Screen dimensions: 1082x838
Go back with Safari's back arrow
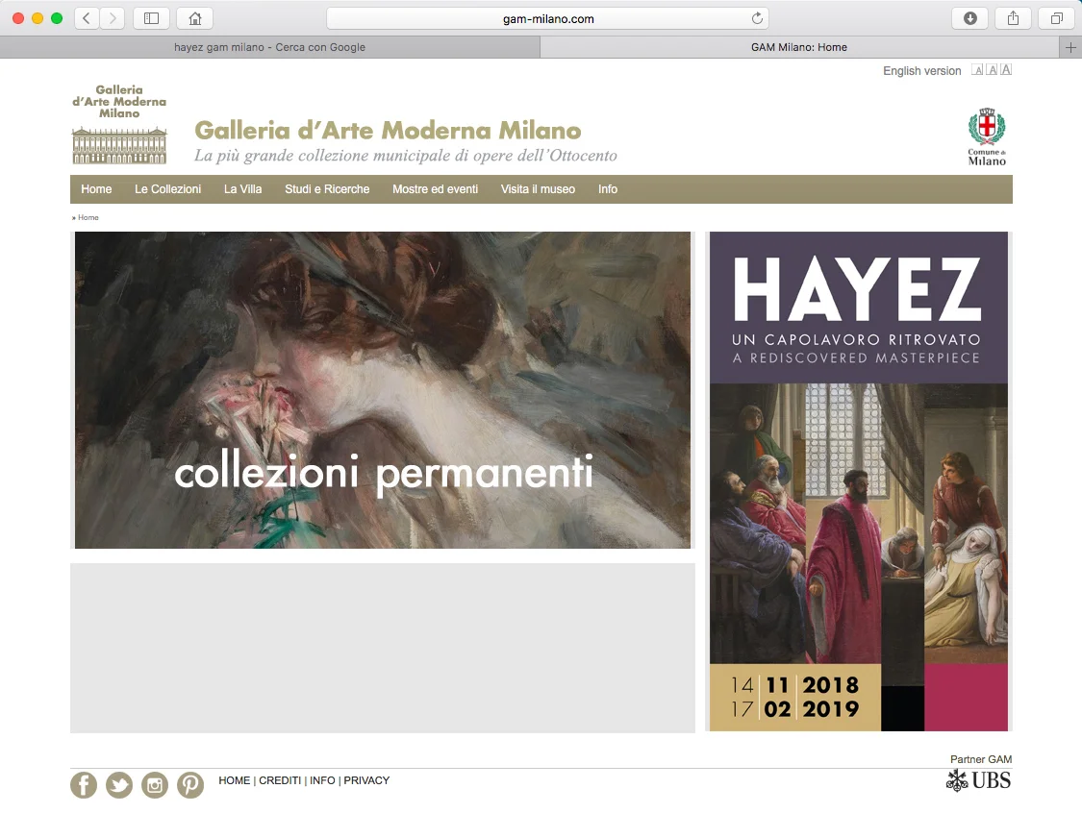tap(87, 18)
